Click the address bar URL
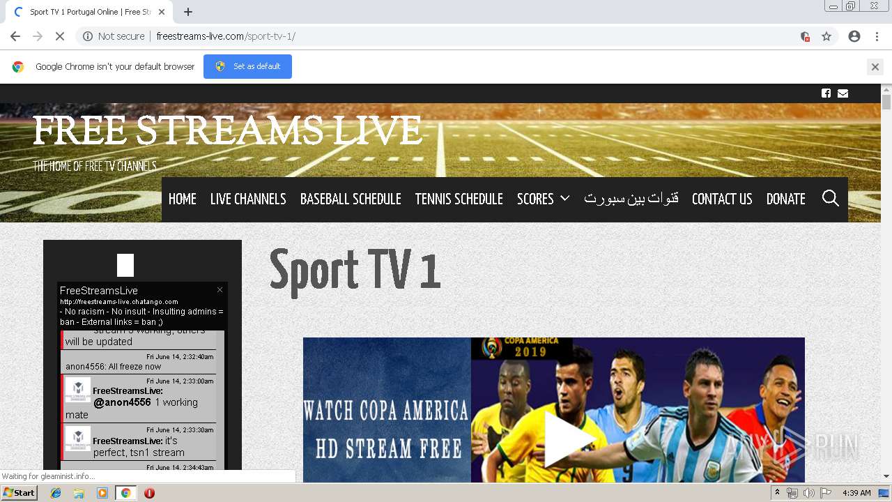Viewport: 892px width, 502px height. tap(226, 36)
